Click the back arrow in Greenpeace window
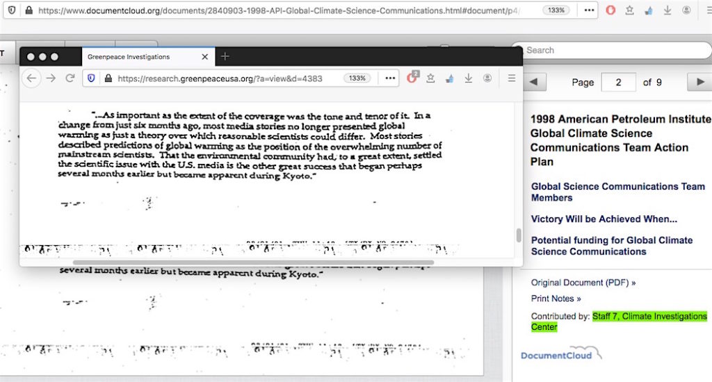Viewport: 712px width, 382px height. (x=31, y=78)
